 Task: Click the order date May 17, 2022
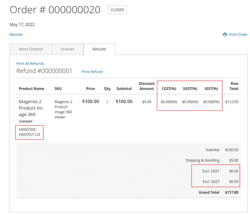point(22,25)
